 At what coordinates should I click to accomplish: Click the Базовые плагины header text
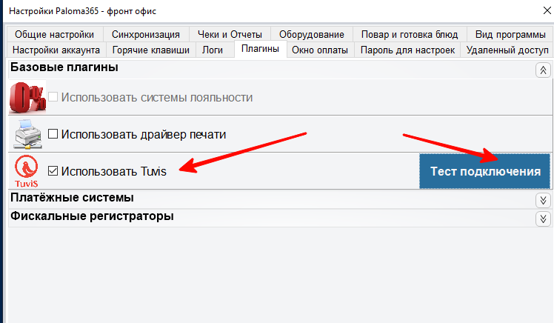64,67
